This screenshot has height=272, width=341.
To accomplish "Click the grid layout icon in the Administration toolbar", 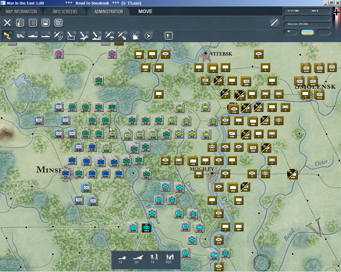I will [58, 23].
